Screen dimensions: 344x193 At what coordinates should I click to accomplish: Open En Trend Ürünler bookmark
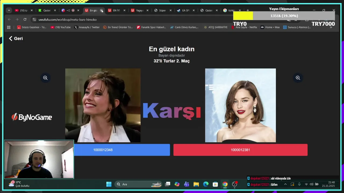(x=118, y=27)
